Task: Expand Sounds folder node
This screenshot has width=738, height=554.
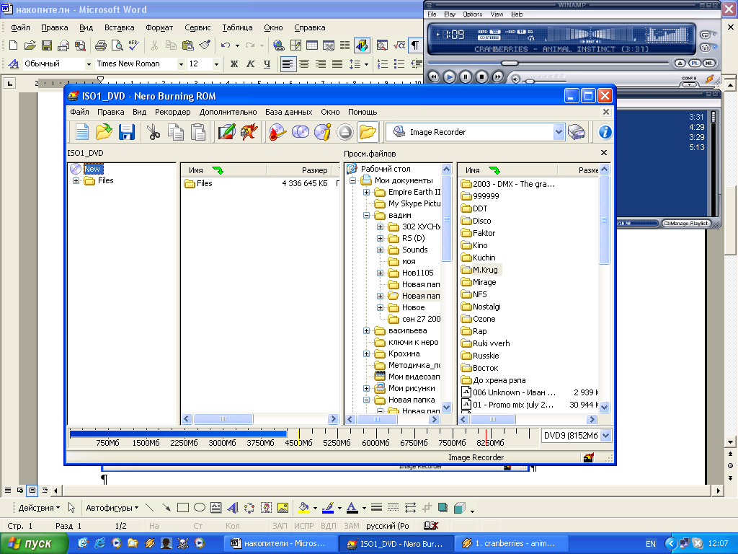Action: pyautogui.click(x=380, y=250)
